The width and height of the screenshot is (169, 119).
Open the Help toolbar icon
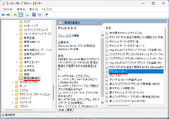[x=34, y=15]
